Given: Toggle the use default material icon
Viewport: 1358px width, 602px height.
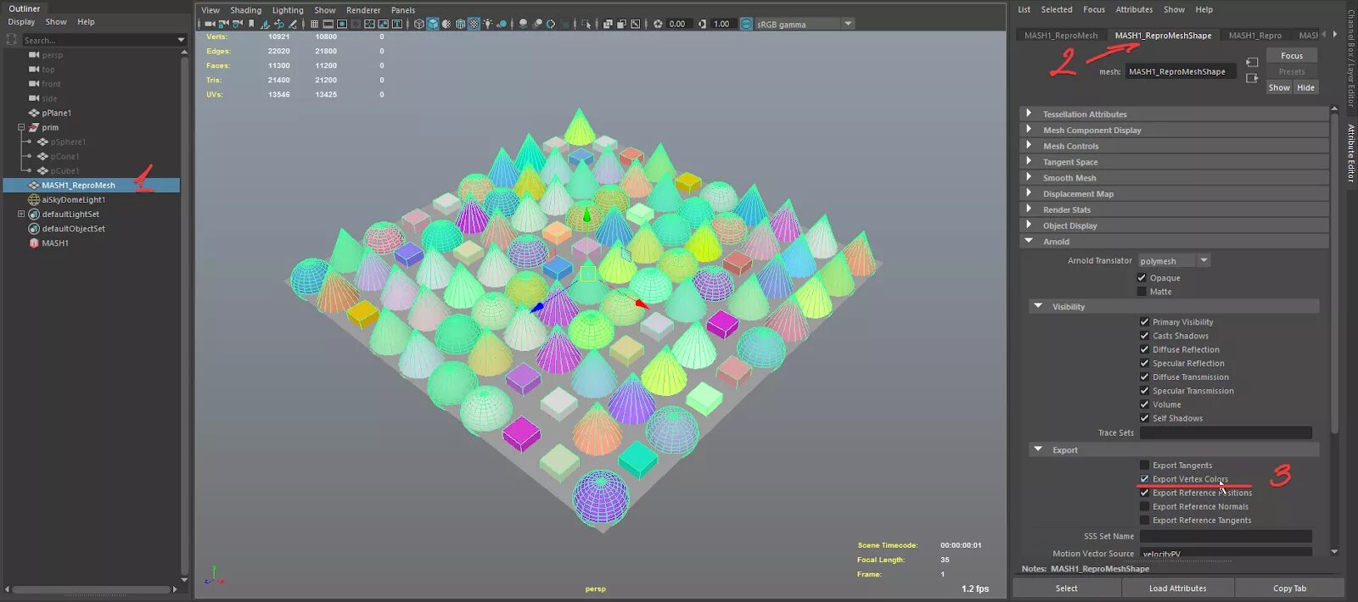Looking at the screenshot, I should tap(446, 24).
